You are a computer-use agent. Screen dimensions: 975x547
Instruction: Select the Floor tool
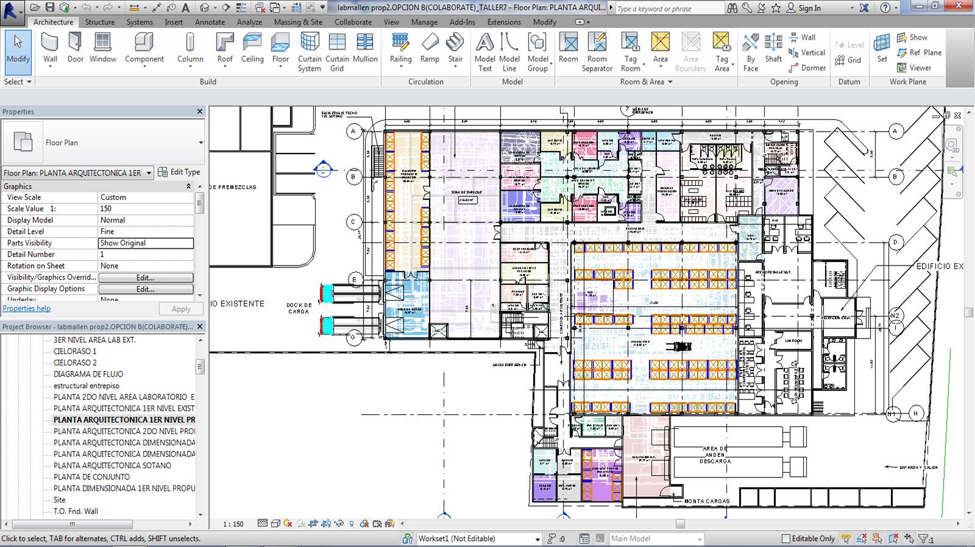(x=280, y=49)
